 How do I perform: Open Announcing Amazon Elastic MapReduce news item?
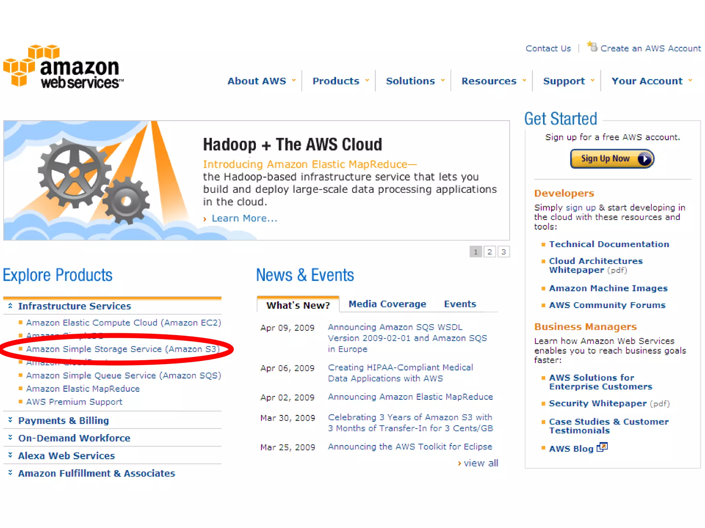point(410,397)
